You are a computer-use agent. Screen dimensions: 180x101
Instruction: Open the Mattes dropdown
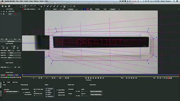(56, 9)
